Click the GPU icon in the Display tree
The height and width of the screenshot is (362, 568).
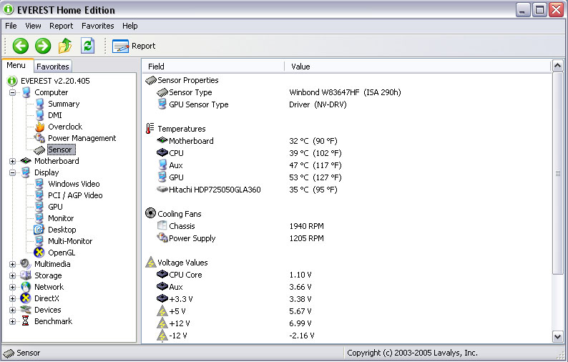coord(39,207)
